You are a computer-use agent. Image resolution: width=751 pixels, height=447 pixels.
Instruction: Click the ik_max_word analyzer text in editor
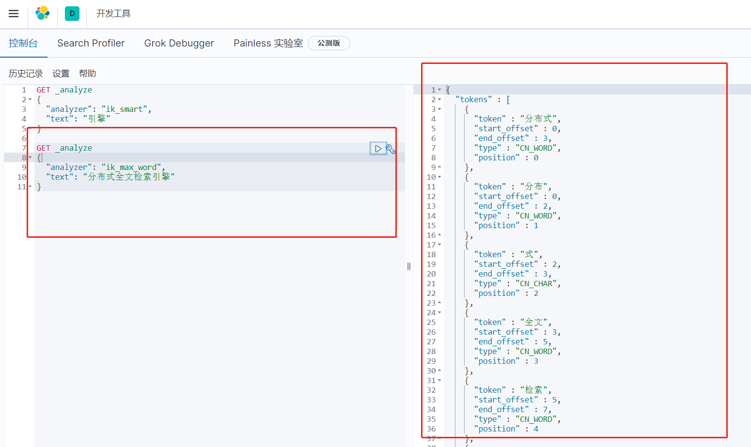pos(131,168)
